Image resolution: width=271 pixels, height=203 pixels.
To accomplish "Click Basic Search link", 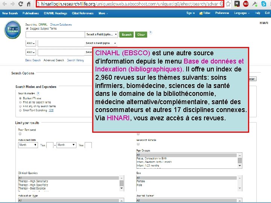I will point(33,60).
